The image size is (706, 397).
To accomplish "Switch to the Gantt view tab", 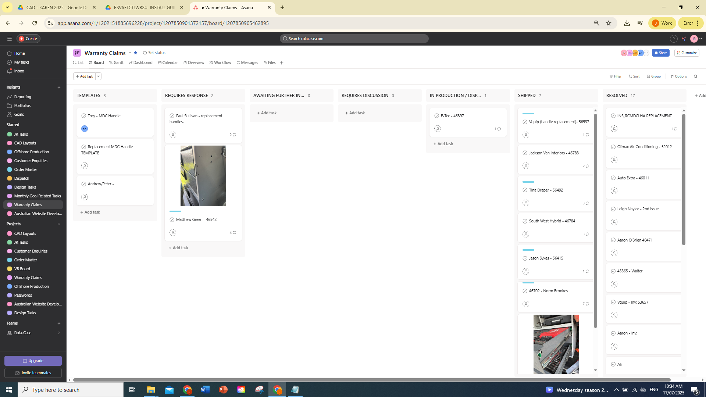I will pos(116,63).
